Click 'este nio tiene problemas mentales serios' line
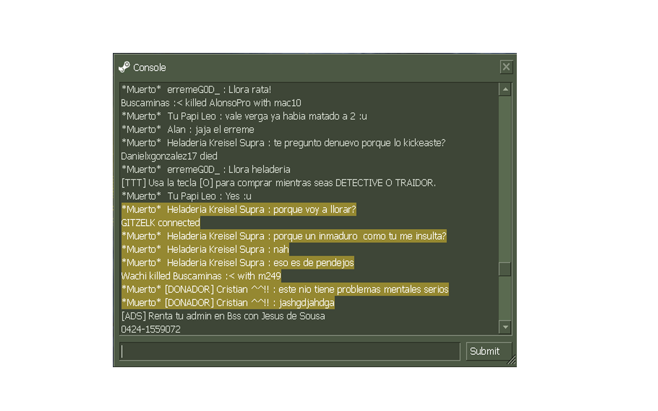The height and width of the screenshot is (411, 658). (x=285, y=289)
